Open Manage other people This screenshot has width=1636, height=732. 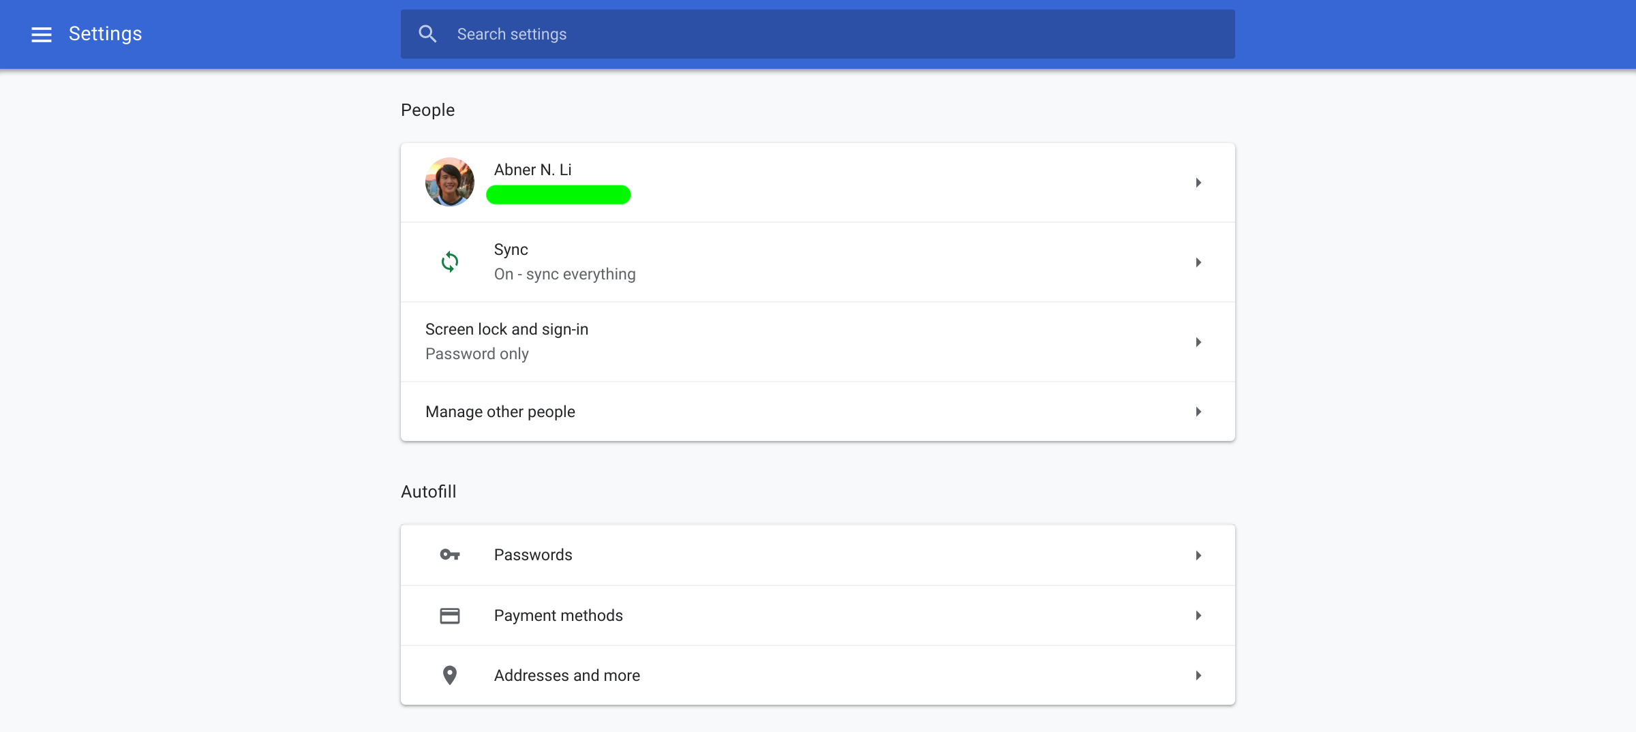pyautogui.click(x=500, y=412)
